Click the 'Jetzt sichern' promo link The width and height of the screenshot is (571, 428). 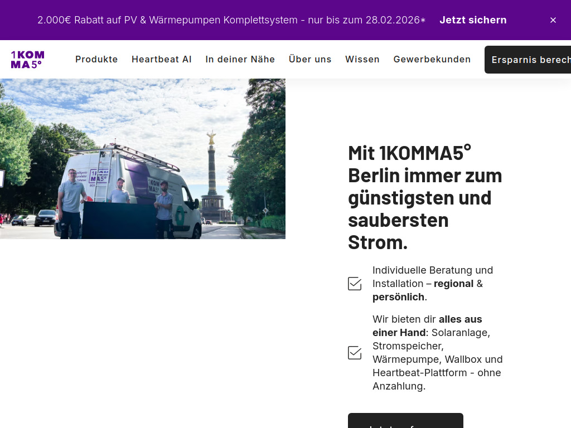point(473,20)
